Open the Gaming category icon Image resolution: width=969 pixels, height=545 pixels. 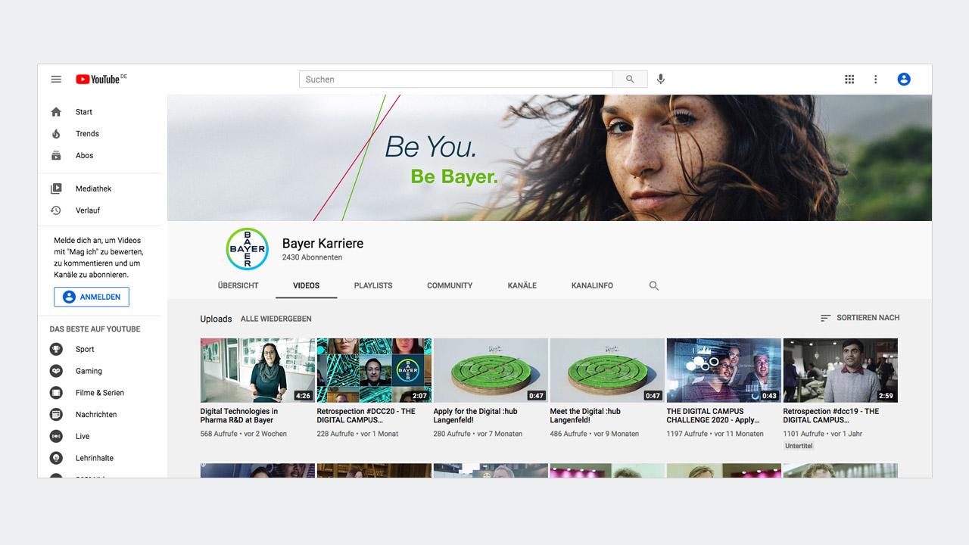(56, 371)
